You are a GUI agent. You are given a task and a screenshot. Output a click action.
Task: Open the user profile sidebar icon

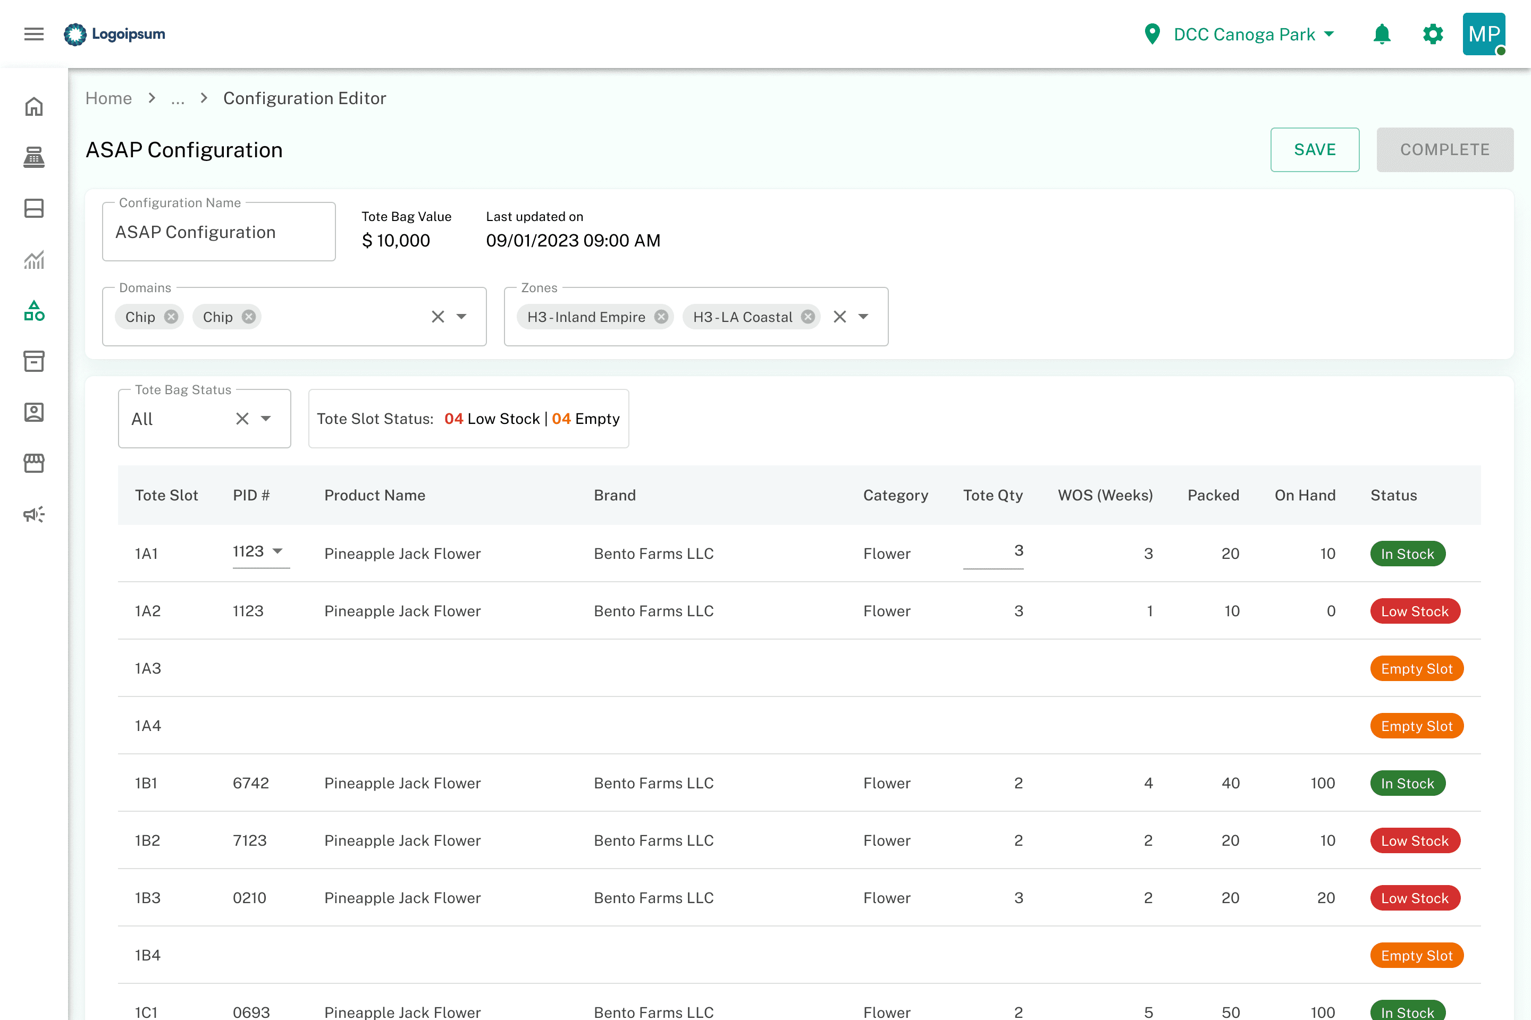pos(34,412)
